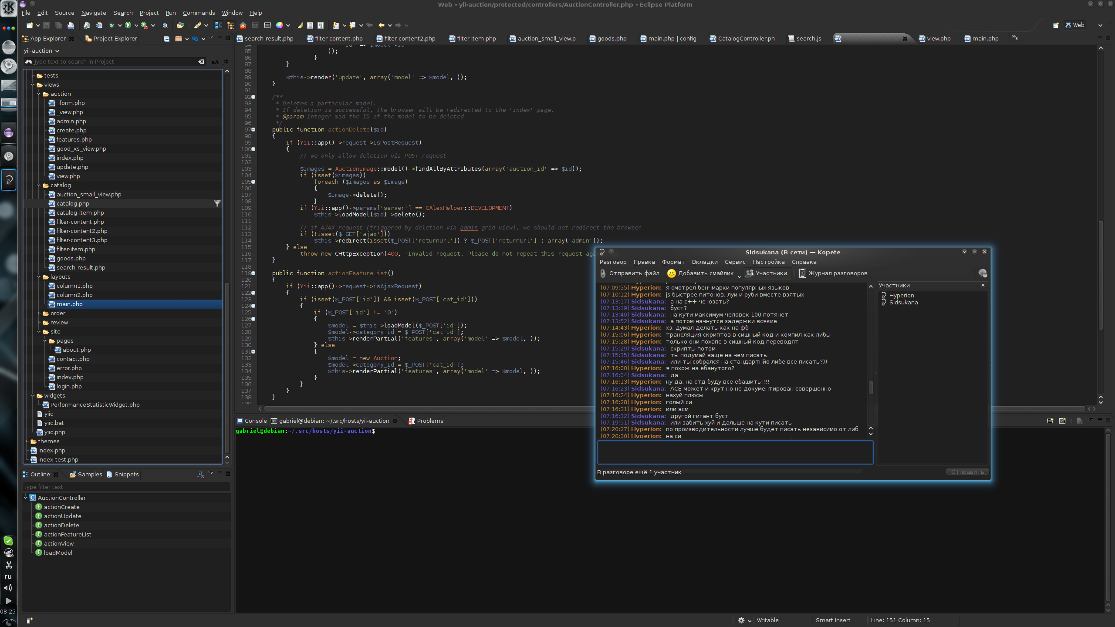Toggle case-sensitive aA search option
The height and width of the screenshot is (627, 1115).
[x=215, y=62]
